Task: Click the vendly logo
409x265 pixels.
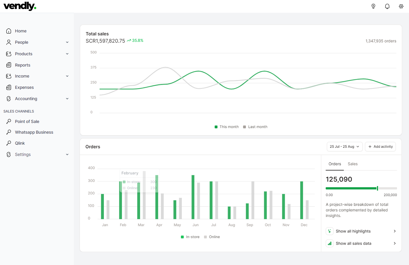Action: pyautogui.click(x=20, y=6)
